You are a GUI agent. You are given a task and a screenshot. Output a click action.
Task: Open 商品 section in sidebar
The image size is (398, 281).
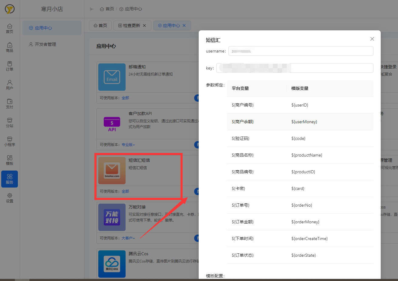click(10, 47)
